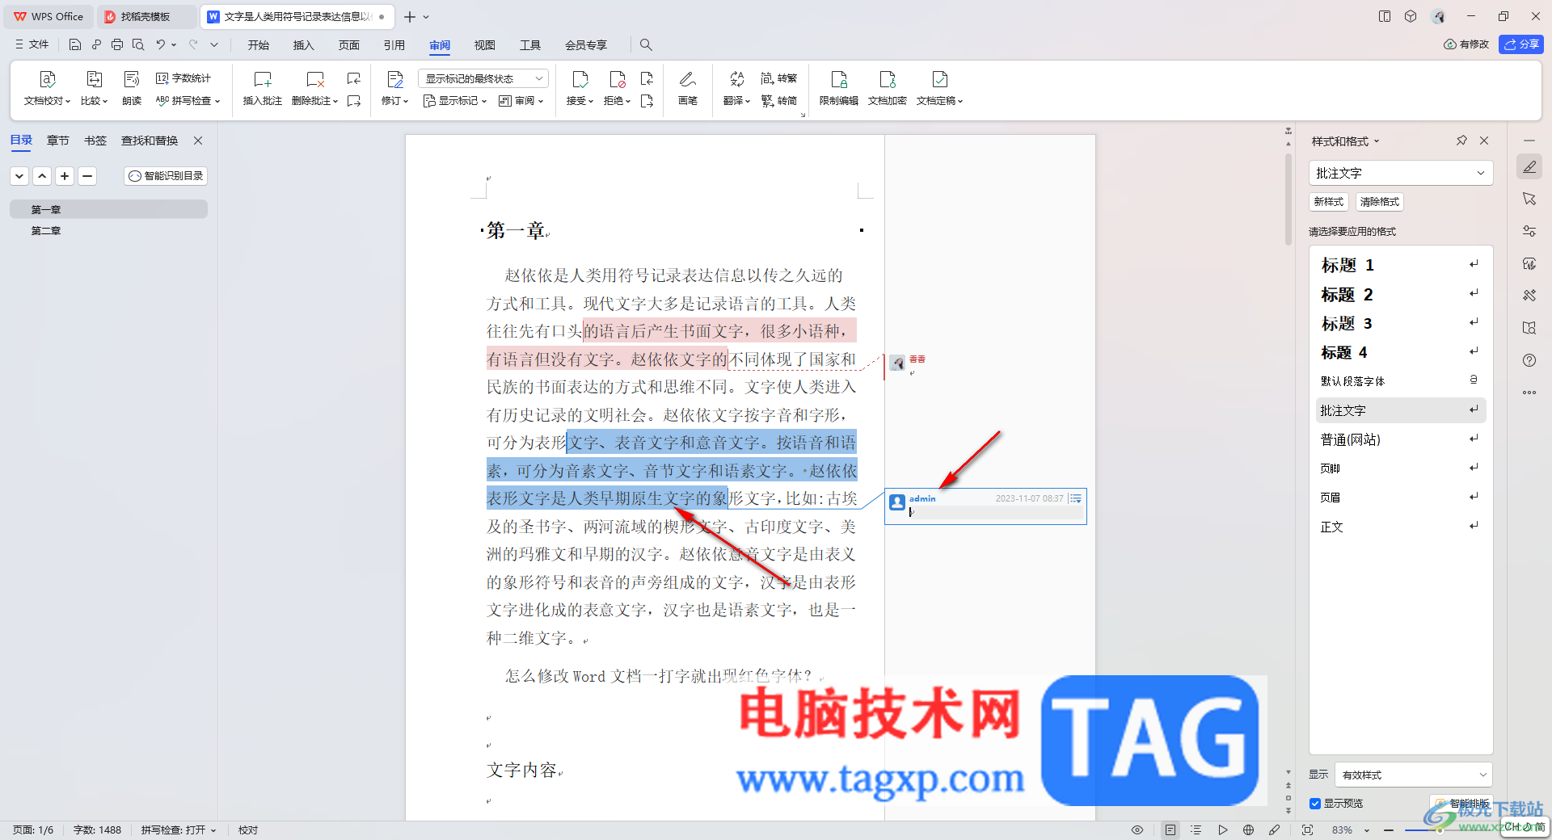Open the Bookmarks (书签) navigation tab
Viewport: 1552px width, 840px height.
click(95, 141)
